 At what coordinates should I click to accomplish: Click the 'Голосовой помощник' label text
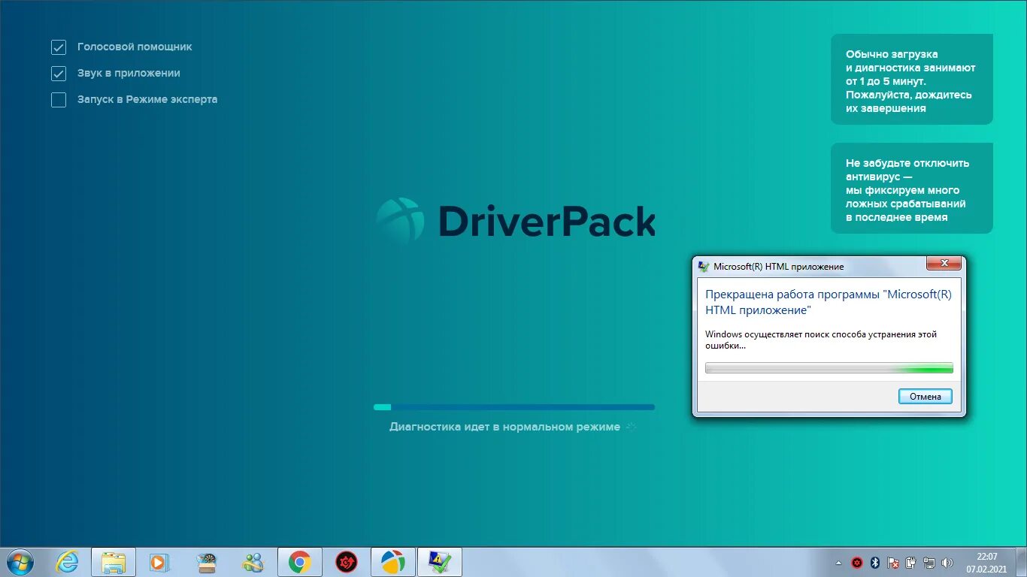135,47
